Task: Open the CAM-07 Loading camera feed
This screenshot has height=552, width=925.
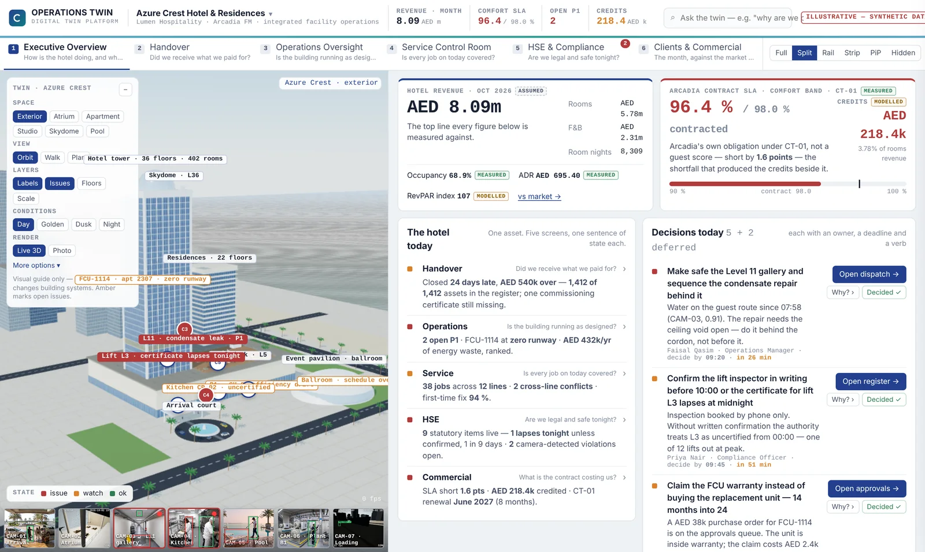Action: coord(358,528)
